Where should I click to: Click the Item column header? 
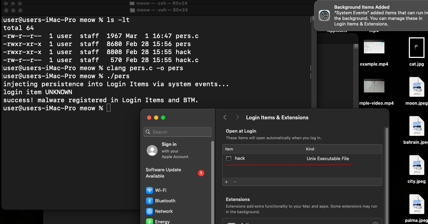tap(229, 149)
